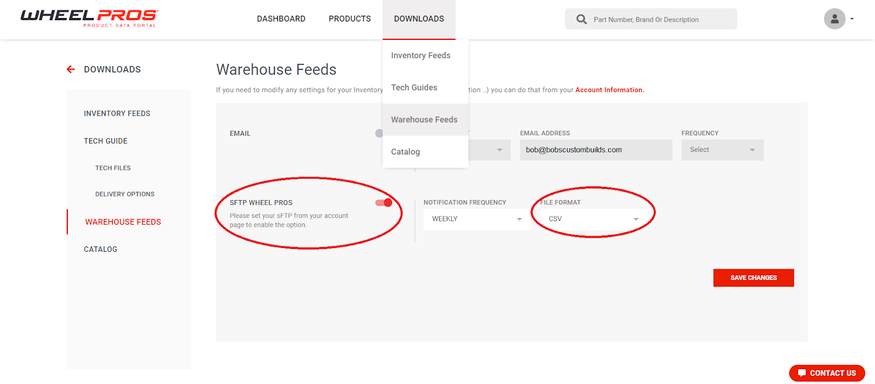Expand the account menu caret
This screenshot has width=875, height=384.
[852, 19]
